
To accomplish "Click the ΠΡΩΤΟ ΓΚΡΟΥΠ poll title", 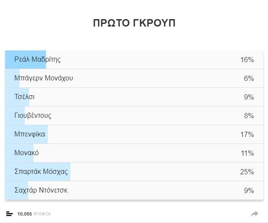I will point(134,23).
